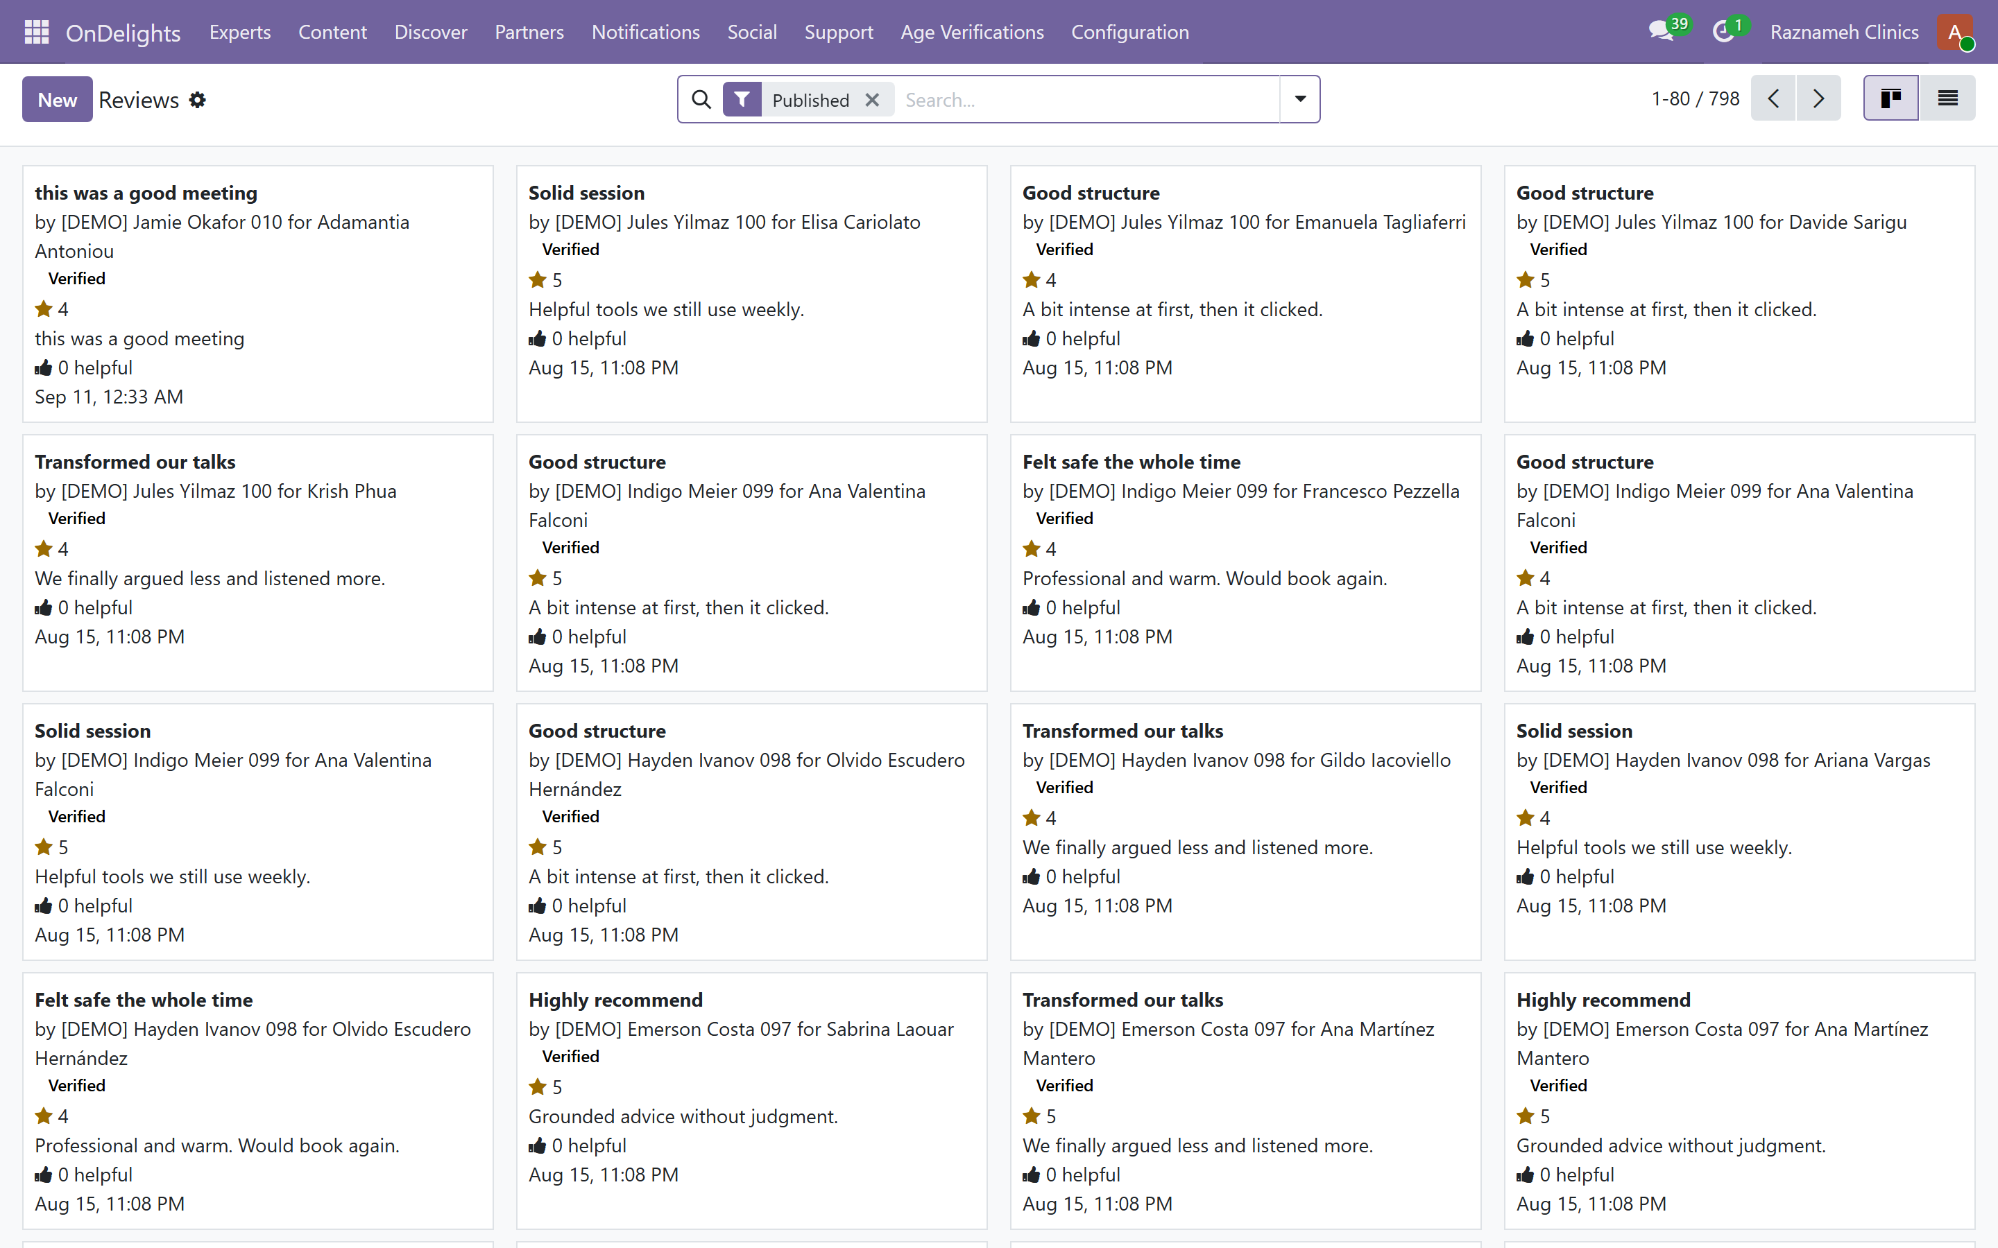The width and height of the screenshot is (1998, 1248).
Task: Click star icon on Highly recommend for Sabrina Laouar
Action: pos(538,1087)
